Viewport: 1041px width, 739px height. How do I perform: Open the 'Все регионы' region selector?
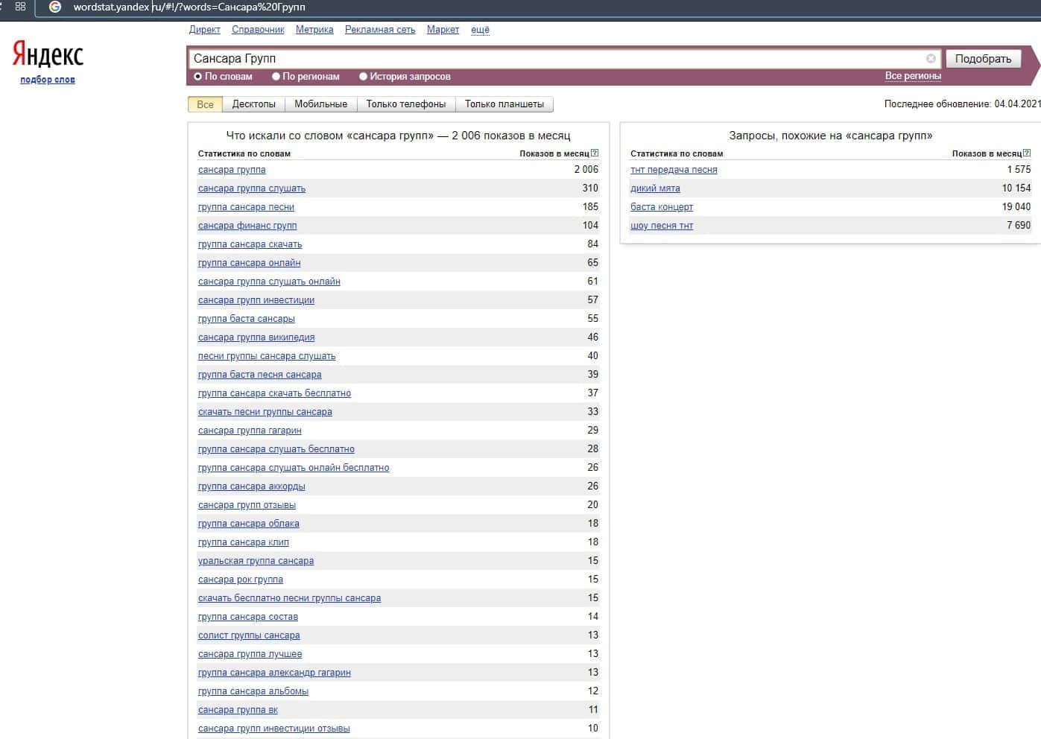pyautogui.click(x=913, y=76)
